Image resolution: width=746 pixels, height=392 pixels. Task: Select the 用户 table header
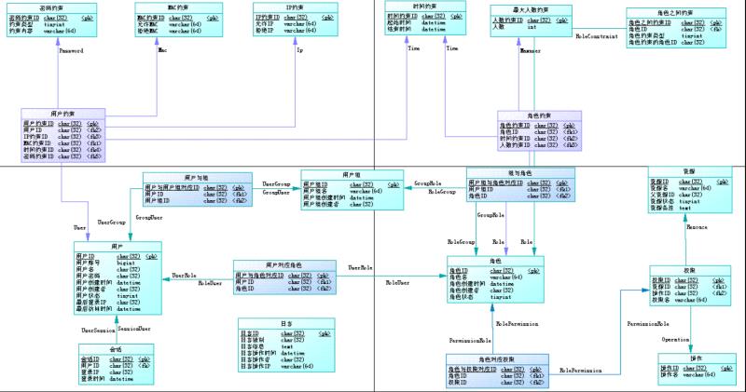(117, 247)
